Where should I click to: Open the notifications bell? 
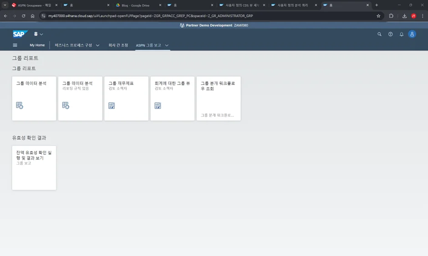pyautogui.click(x=401, y=34)
